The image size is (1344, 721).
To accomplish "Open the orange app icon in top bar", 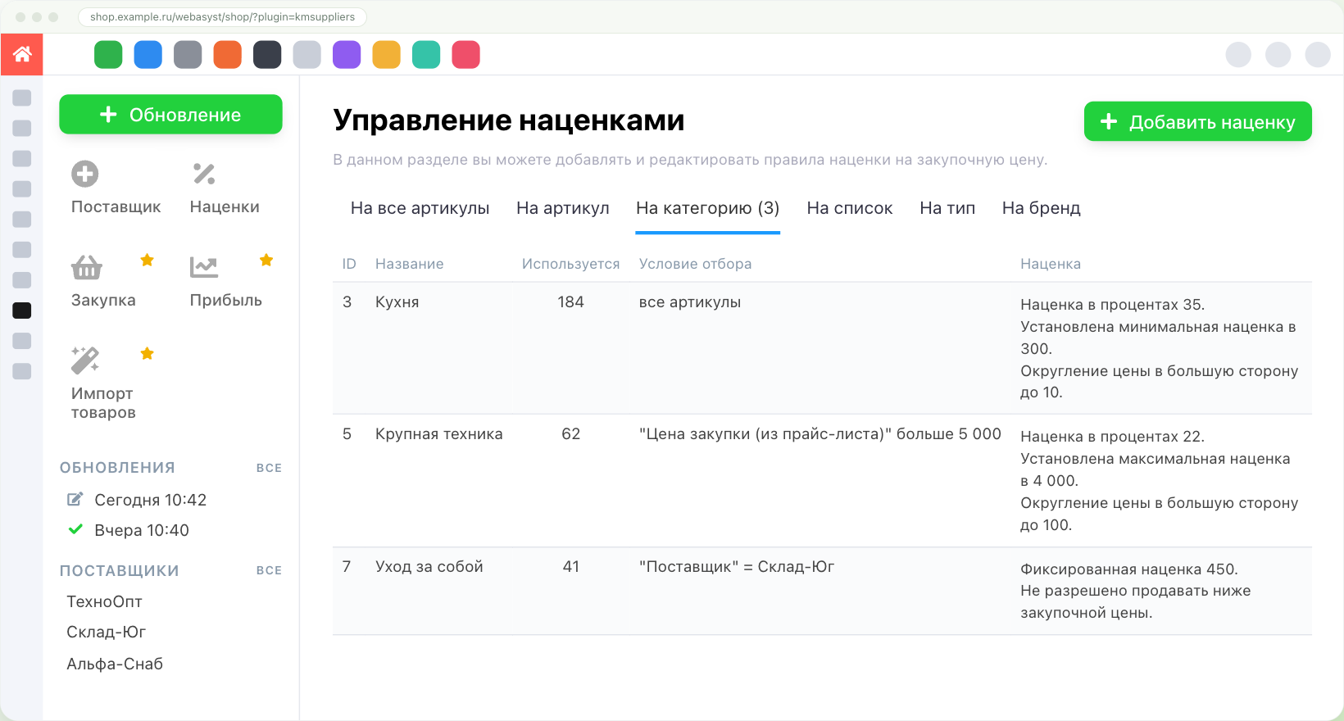I will tap(228, 55).
